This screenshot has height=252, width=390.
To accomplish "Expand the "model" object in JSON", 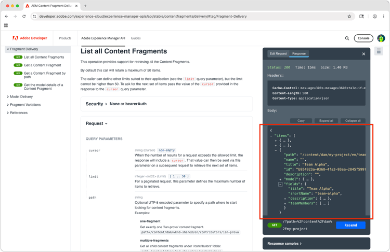I will click(x=280, y=179).
